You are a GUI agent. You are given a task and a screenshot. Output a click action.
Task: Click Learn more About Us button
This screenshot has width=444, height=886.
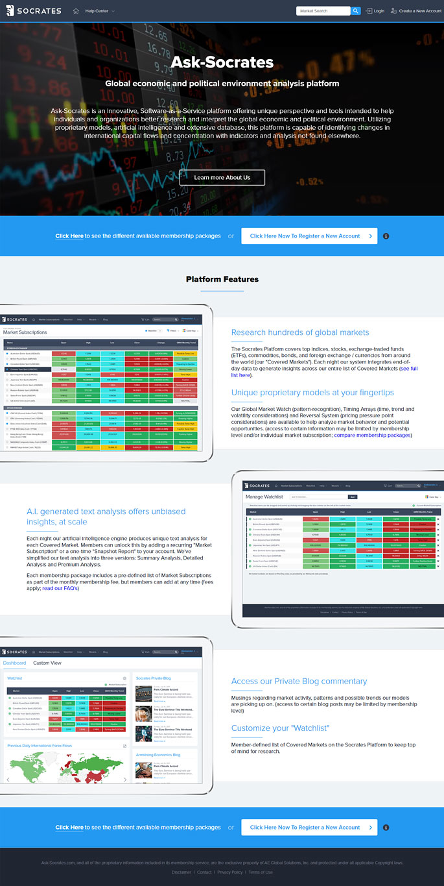pos(222,177)
